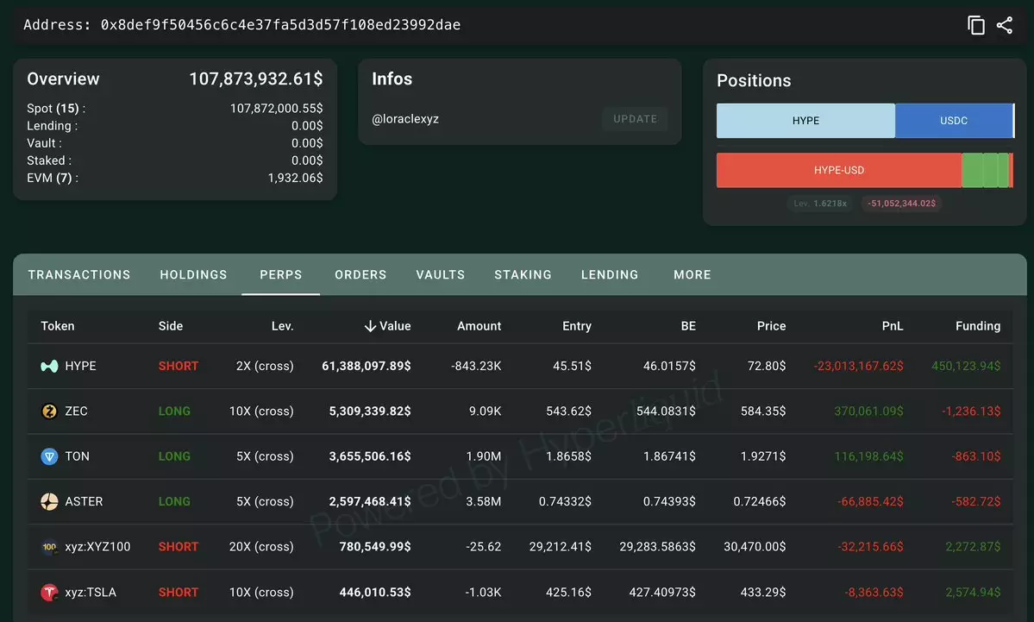This screenshot has height=622, width=1034.
Task: Open the Staking tab
Action: coord(523,274)
